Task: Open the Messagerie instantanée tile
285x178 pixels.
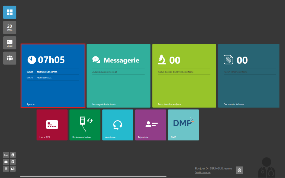Action: coord(118,76)
